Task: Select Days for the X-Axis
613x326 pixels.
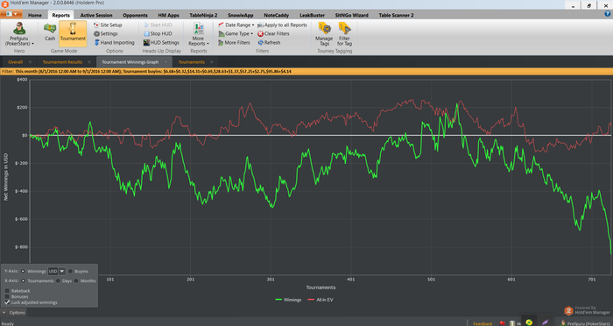Action: tap(59, 280)
